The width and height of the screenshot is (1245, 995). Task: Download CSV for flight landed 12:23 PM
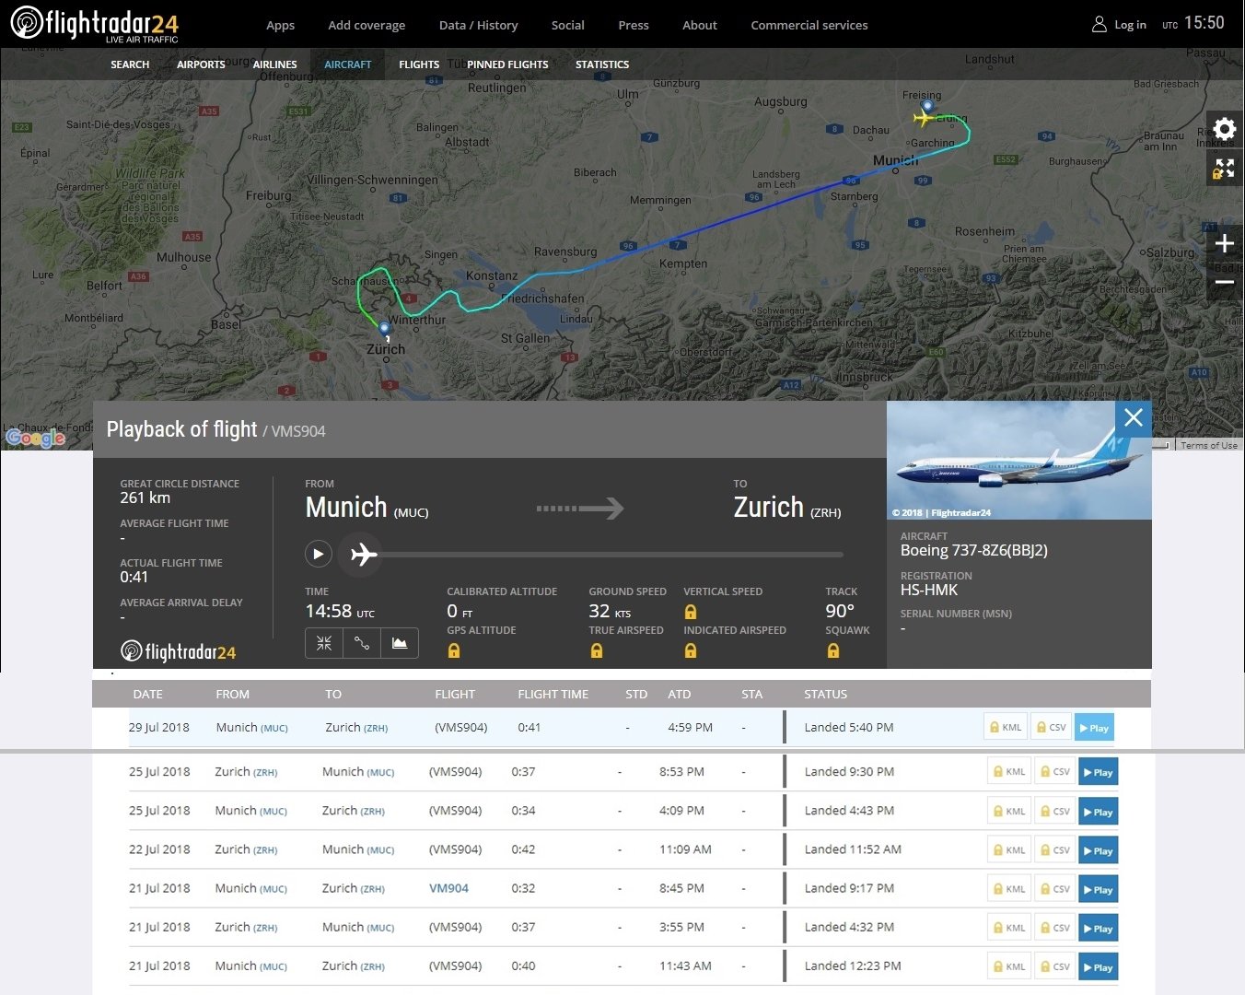[1054, 967]
